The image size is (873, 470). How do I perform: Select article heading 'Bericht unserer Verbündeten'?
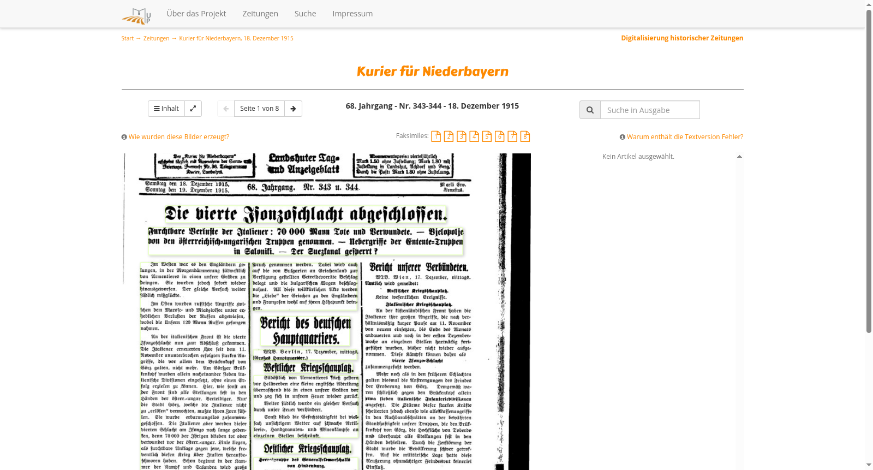419,267
